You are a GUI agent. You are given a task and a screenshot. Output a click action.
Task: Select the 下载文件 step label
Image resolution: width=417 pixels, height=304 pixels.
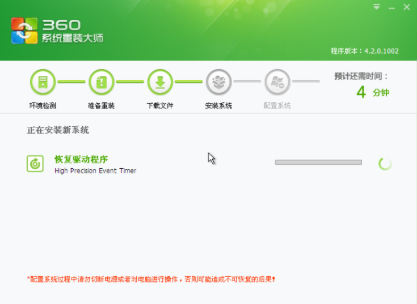(160, 106)
